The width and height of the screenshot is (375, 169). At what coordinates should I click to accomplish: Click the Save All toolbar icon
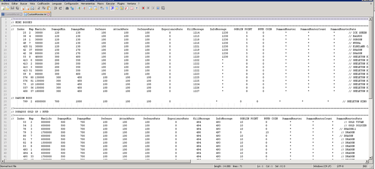(x=18, y=8)
